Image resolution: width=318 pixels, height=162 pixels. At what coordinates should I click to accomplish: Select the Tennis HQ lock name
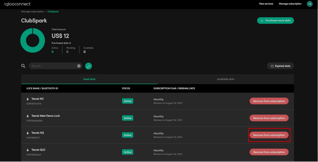(x=37, y=133)
